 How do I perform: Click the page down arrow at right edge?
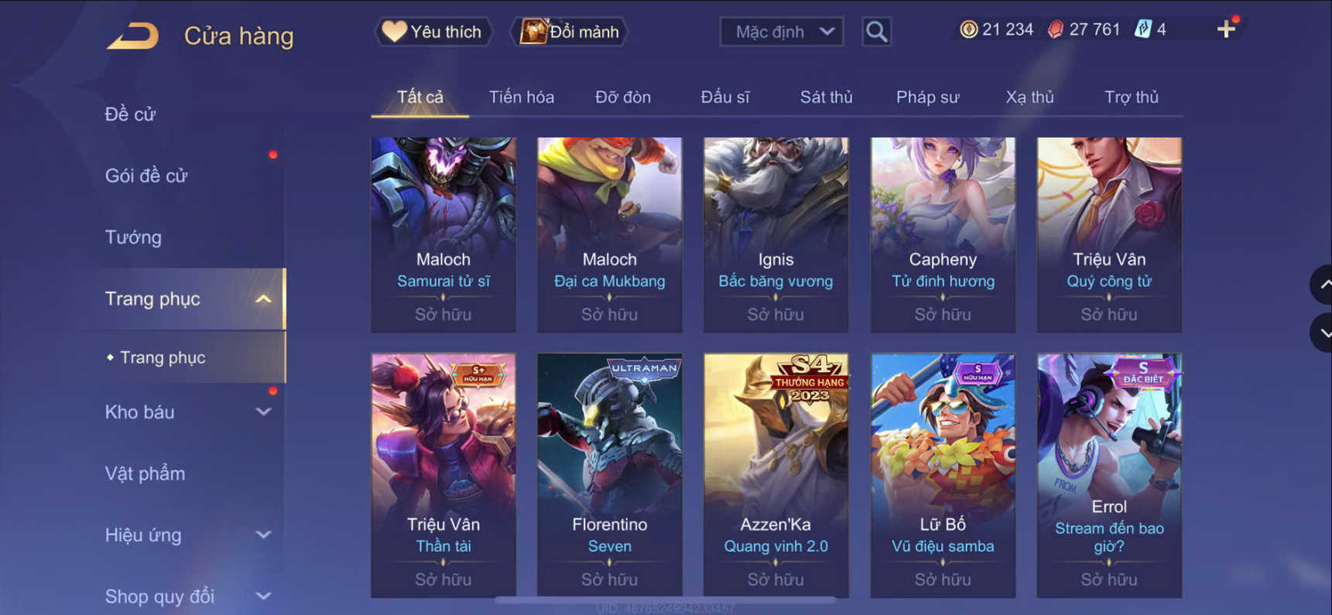(x=1322, y=333)
